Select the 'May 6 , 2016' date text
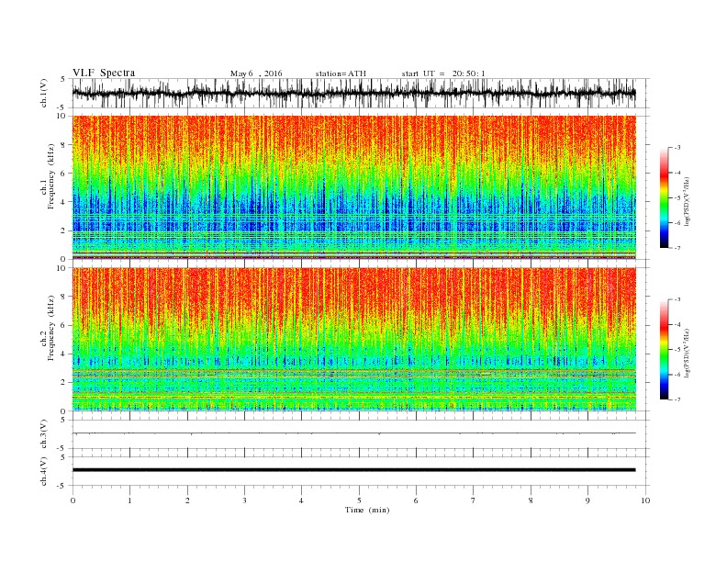The image size is (727, 562). tap(256, 73)
